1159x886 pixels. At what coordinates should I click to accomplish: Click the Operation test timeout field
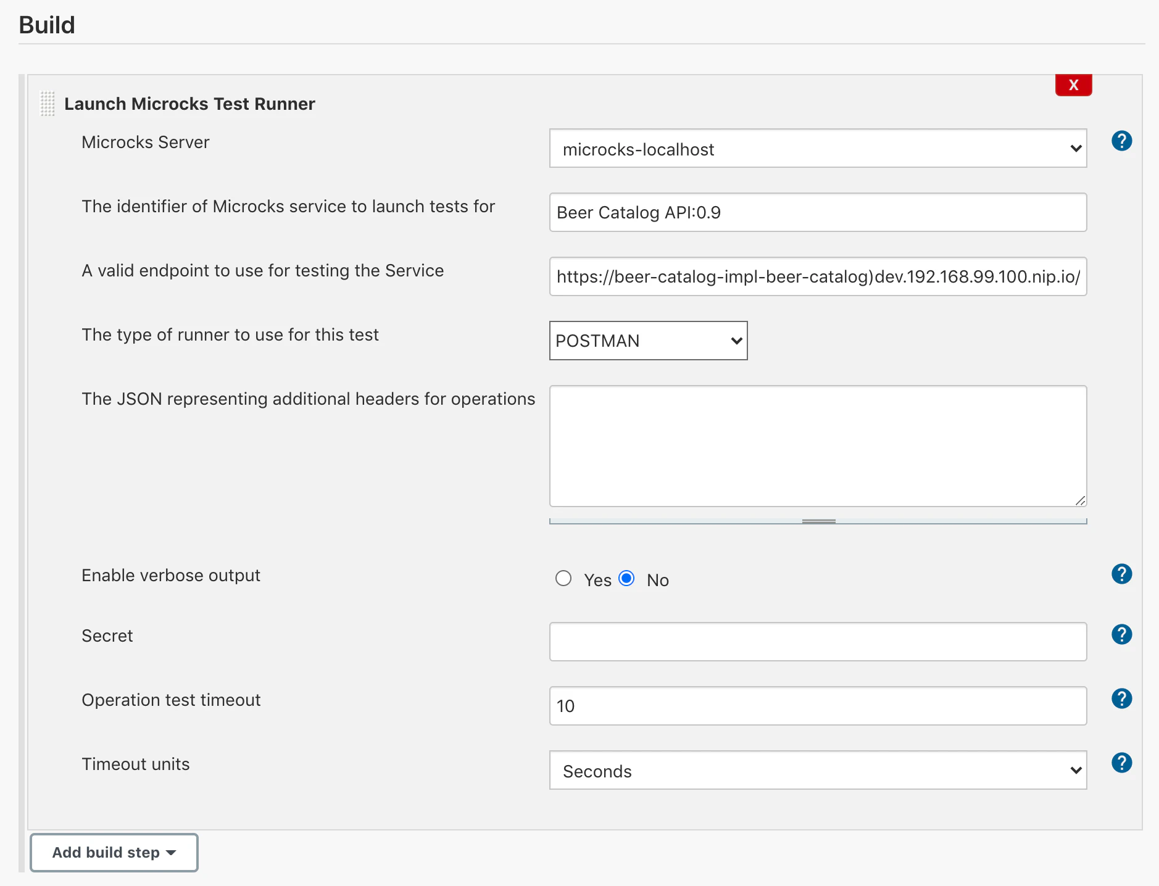pos(818,706)
